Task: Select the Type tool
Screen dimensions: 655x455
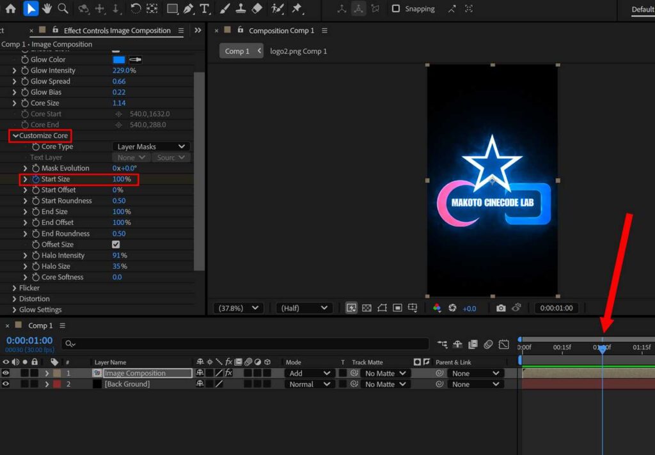Action: click(204, 8)
